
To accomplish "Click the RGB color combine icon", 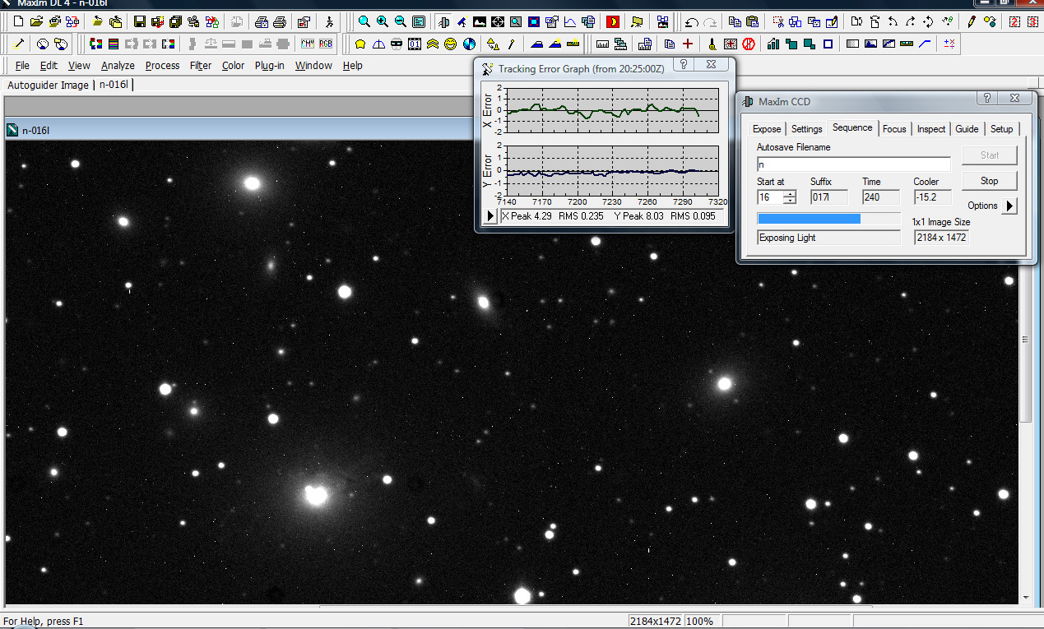I will point(327,44).
